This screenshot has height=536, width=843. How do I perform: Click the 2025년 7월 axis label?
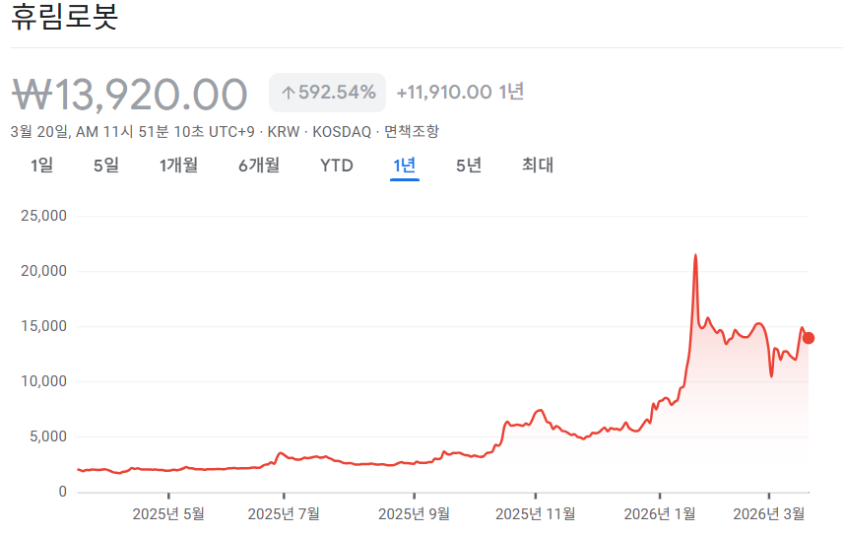(284, 514)
